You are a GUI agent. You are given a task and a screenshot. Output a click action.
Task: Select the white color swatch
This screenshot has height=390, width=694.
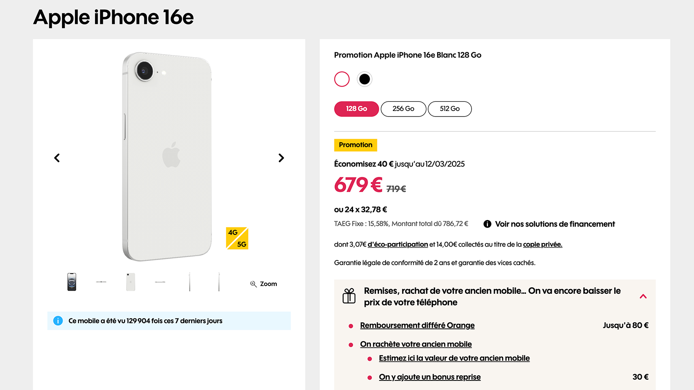coord(341,79)
